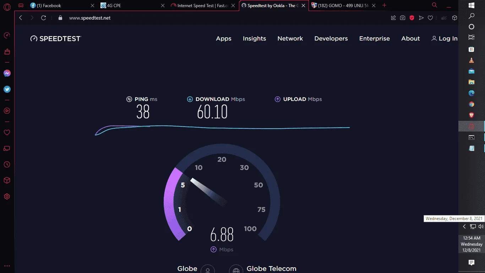Launch VLC media player from taskbar
Viewport: 485px width, 273px height.
(472, 60)
